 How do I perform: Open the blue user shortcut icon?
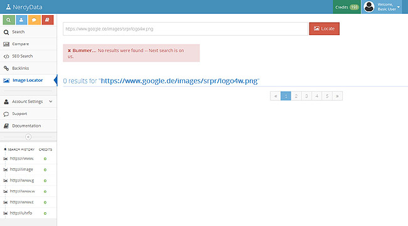click(x=21, y=20)
